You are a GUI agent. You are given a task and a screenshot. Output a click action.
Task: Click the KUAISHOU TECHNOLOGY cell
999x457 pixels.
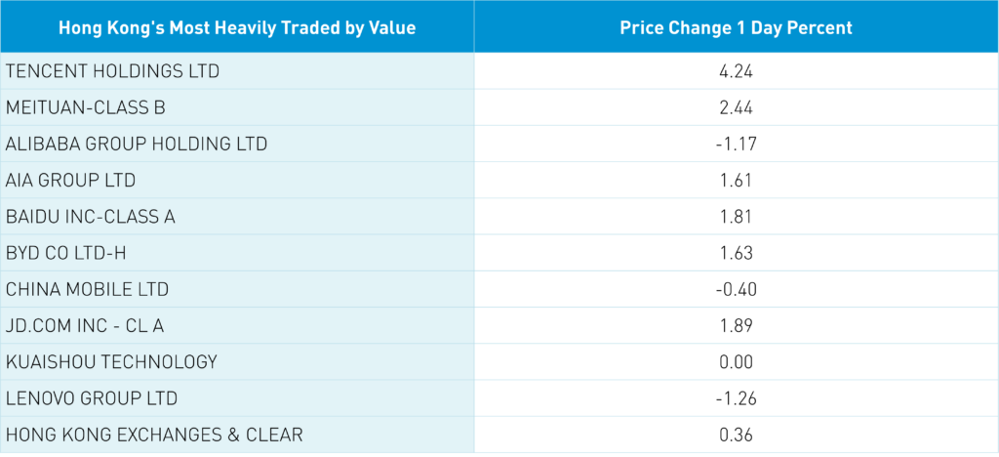coord(111,362)
